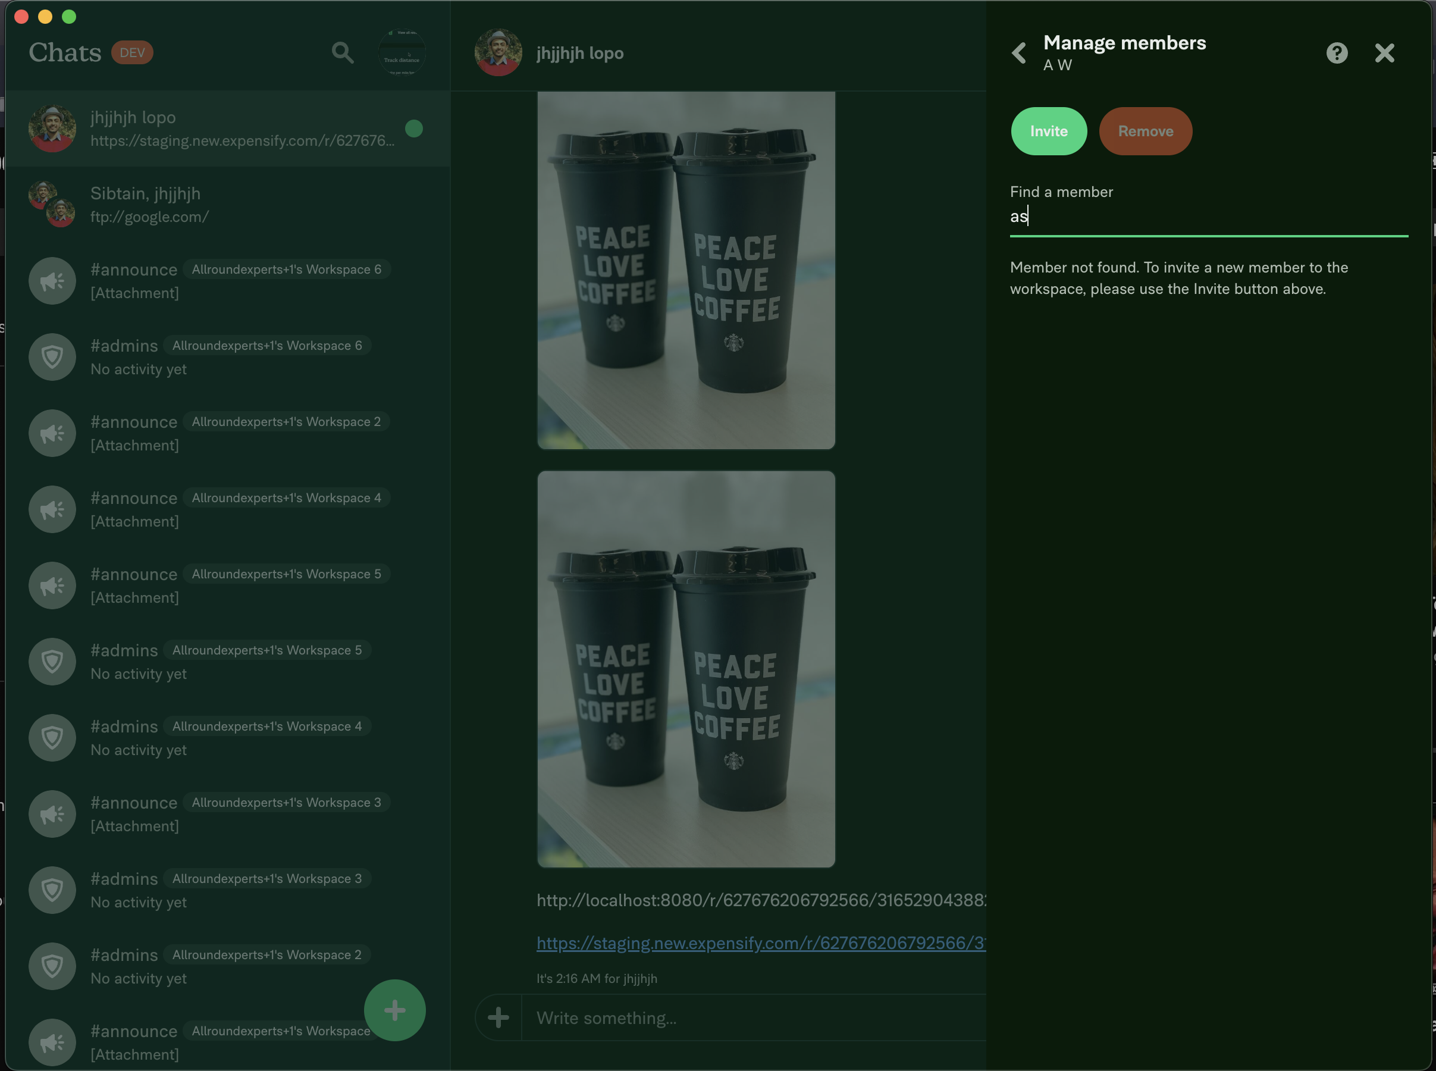1436x1071 pixels.
Task: Open the first coffee cups image
Action: (x=686, y=269)
